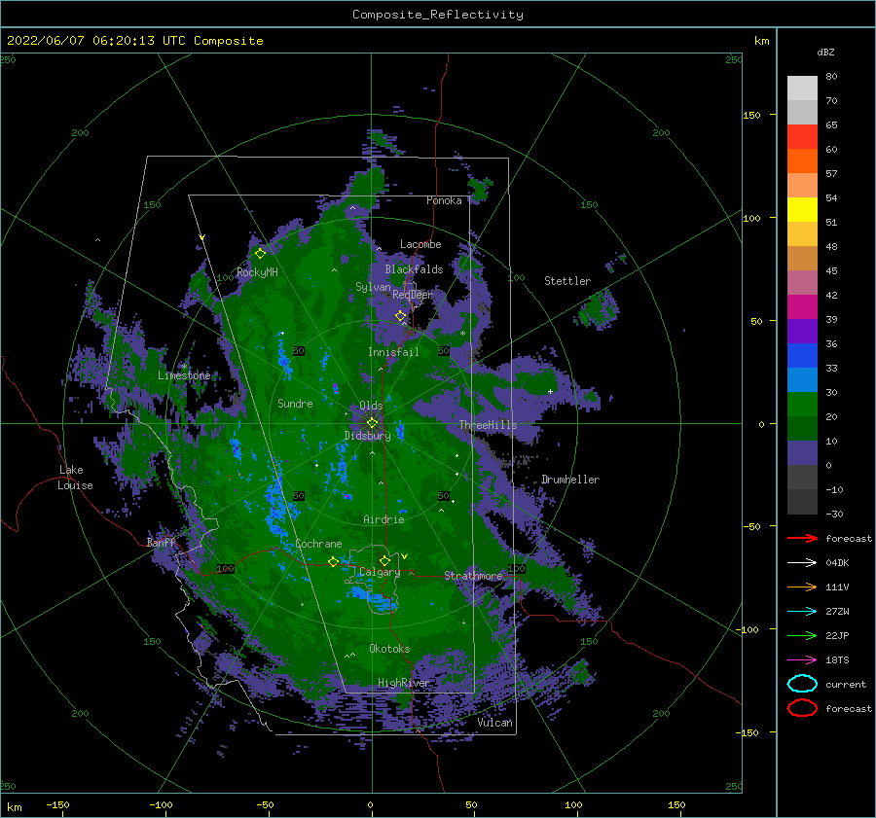Click the slate purple 0-10 dBZ swatch
Viewport: 876px width, 818px height.
tap(802, 453)
